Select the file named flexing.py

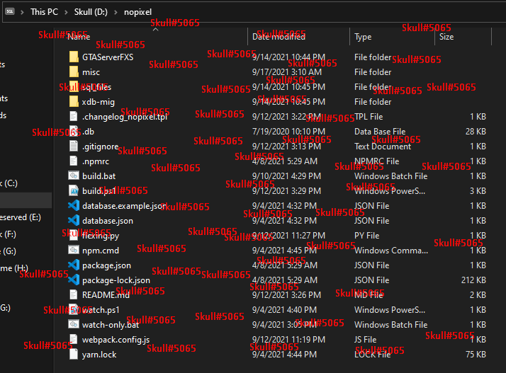[101, 236]
